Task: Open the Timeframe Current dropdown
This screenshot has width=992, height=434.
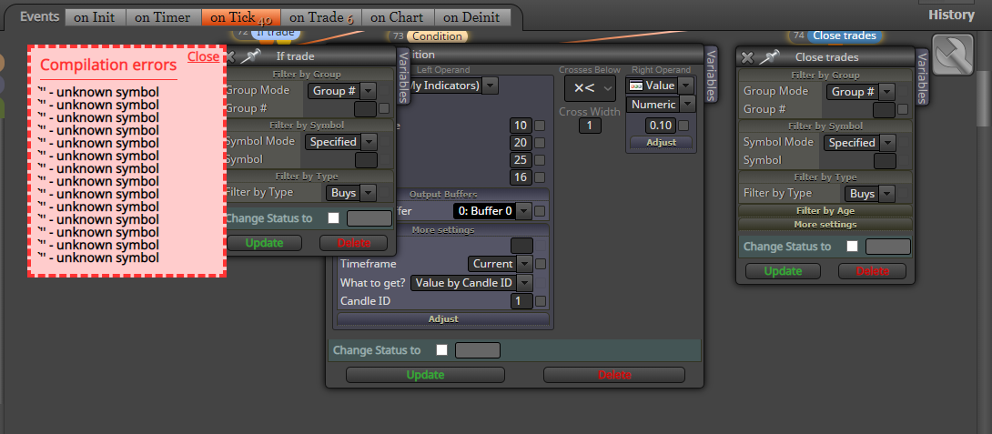Action: click(x=501, y=264)
